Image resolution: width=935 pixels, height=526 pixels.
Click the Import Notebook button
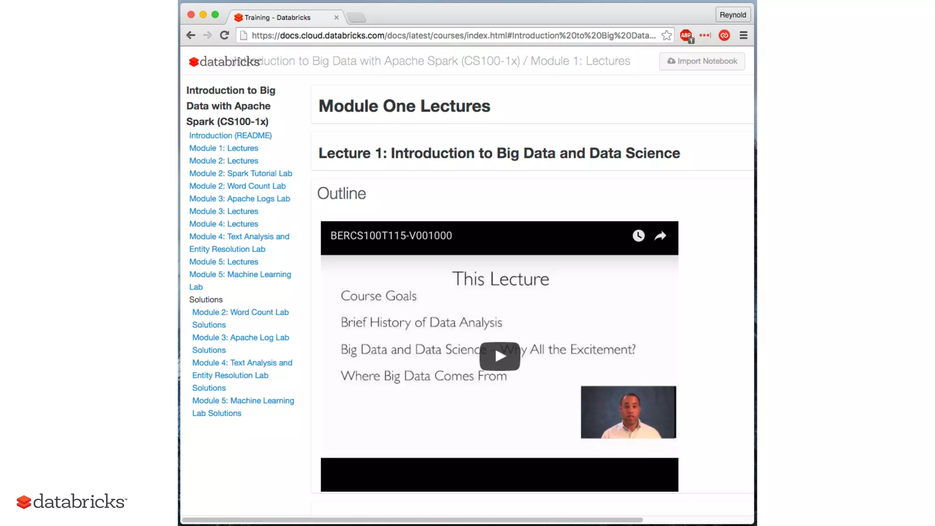click(x=702, y=61)
